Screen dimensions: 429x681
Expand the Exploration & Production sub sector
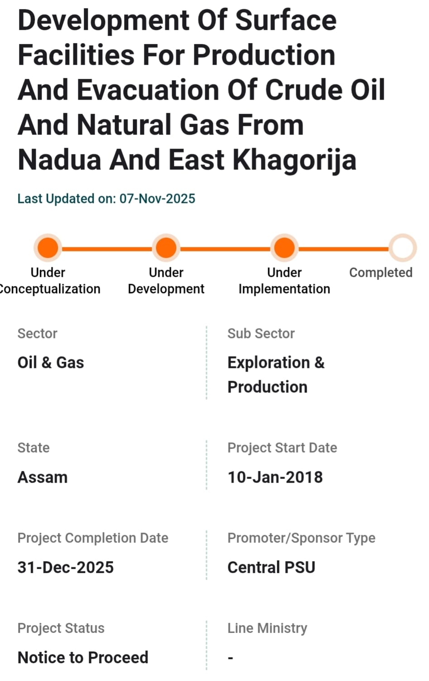pyautogui.click(x=276, y=375)
